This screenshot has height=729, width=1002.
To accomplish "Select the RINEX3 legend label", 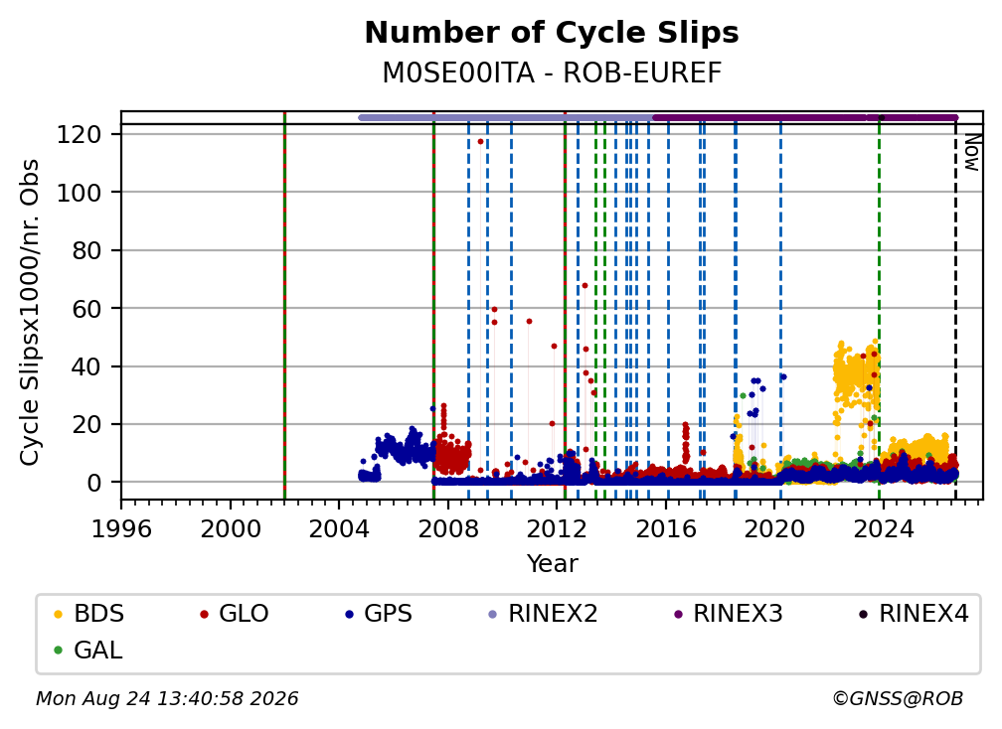I will click(x=738, y=614).
